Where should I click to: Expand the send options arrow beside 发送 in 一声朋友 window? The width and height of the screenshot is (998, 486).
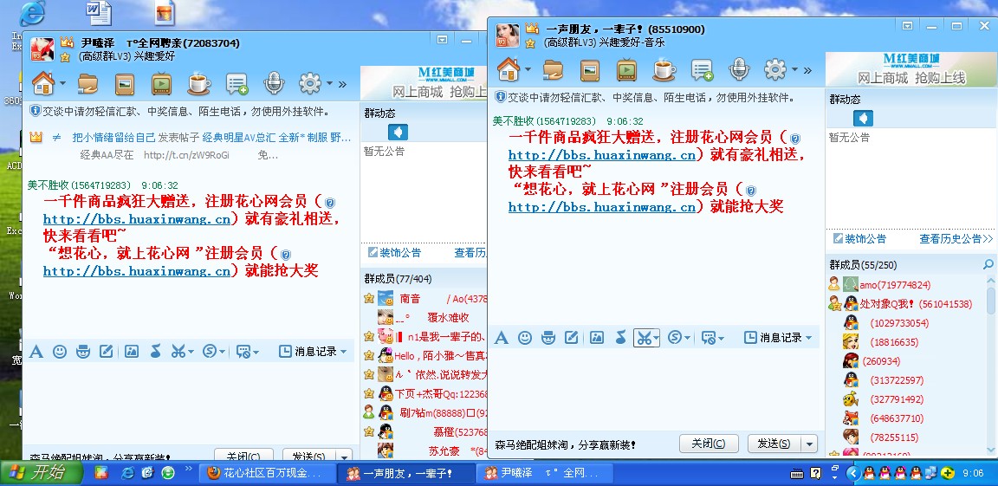point(810,444)
